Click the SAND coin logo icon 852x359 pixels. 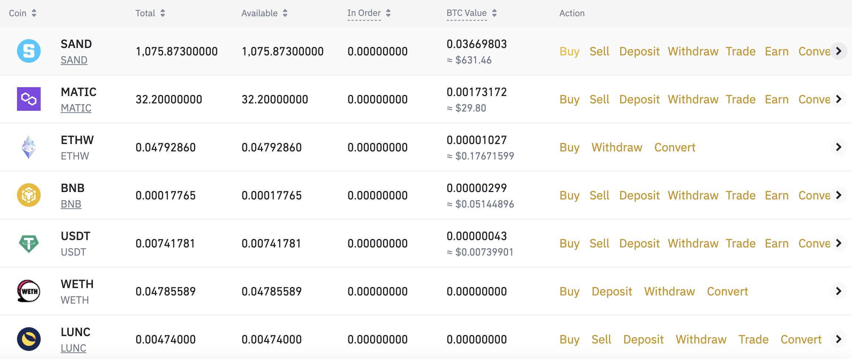click(29, 51)
